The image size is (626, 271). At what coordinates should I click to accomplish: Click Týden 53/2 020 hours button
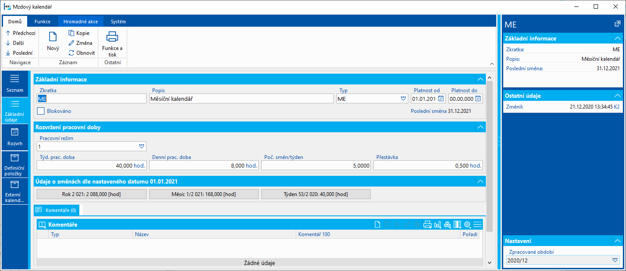click(316, 194)
